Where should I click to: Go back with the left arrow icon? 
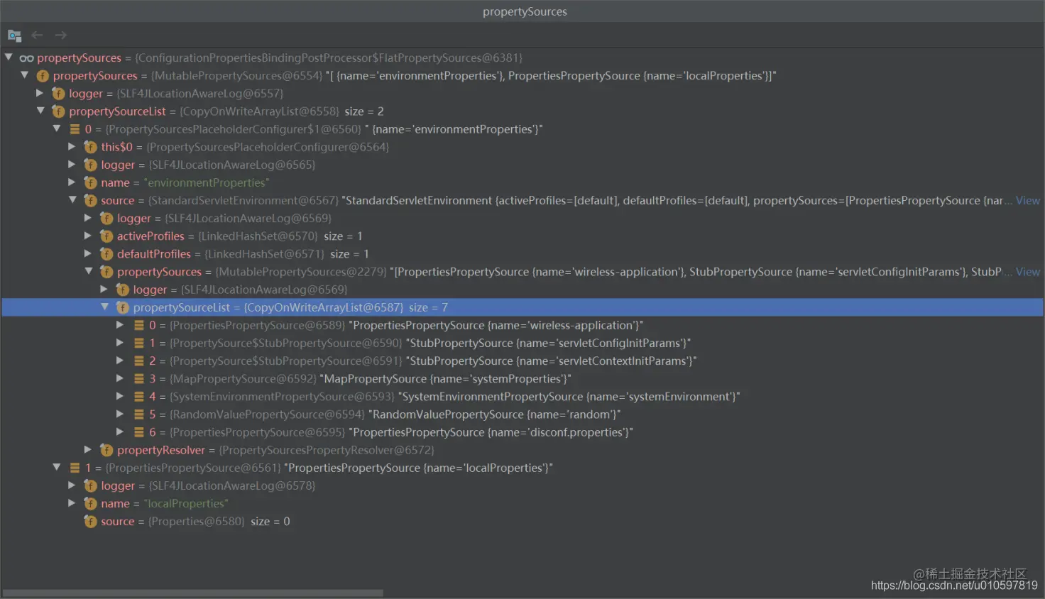click(38, 35)
